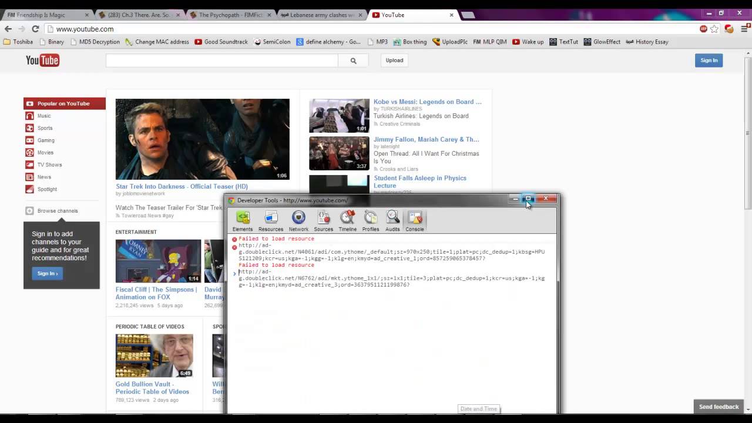The width and height of the screenshot is (752, 423).
Task: Open the Good Soundtrack bookmark
Action: pyautogui.click(x=221, y=42)
